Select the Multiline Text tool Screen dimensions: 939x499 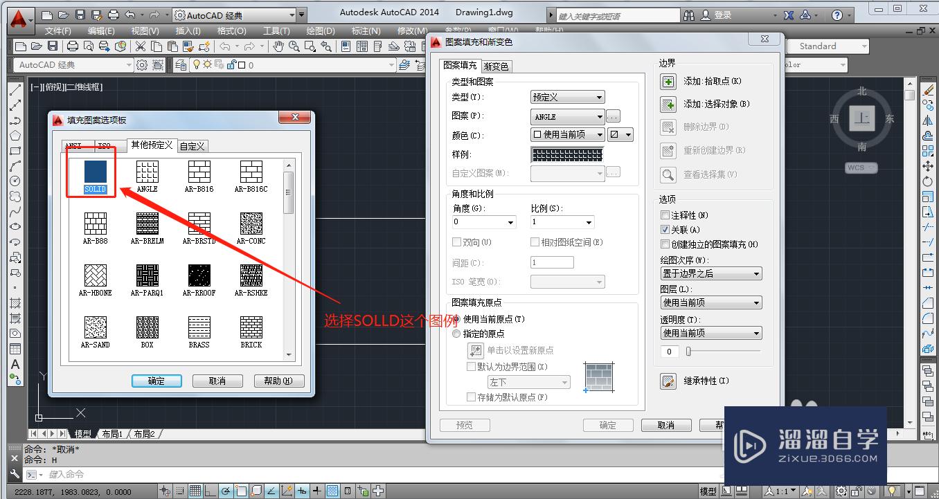pyautogui.click(x=15, y=364)
